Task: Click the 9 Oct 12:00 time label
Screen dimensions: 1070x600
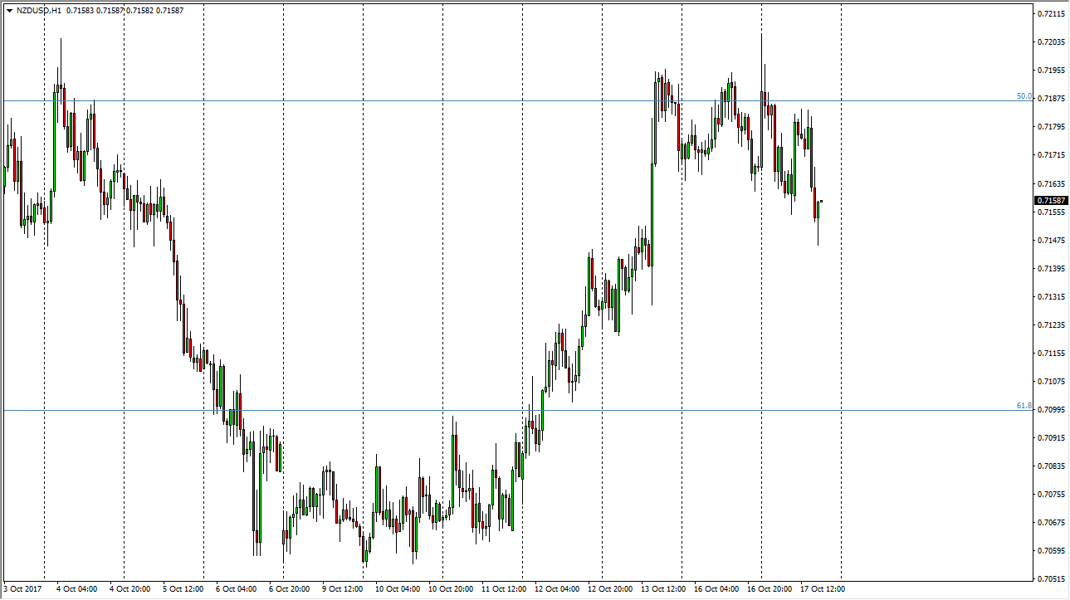Action: pos(343,589)
